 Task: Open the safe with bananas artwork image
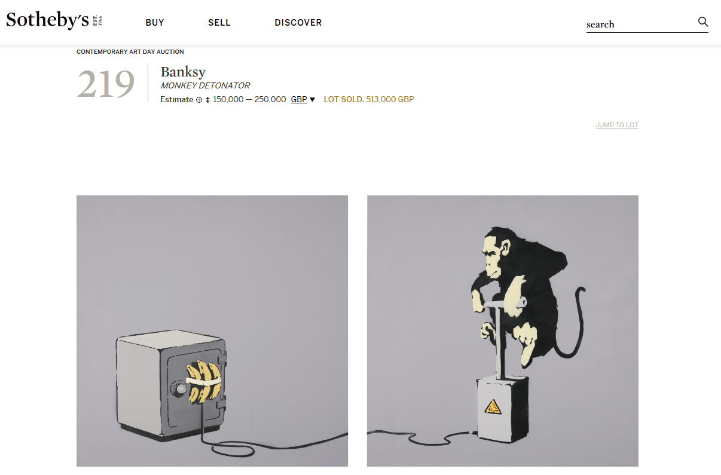212,331
